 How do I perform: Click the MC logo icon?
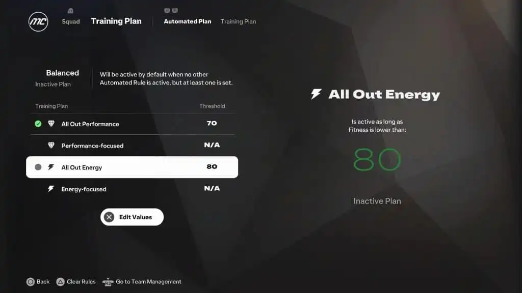click(x=38, y=22)
